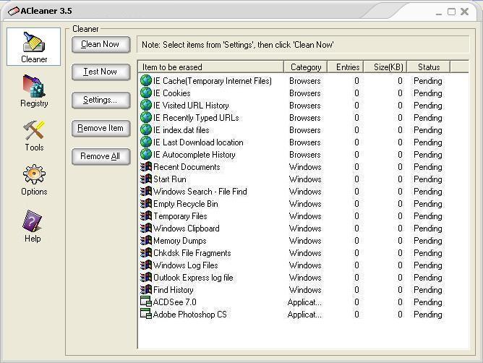Open the Settings... dialog button
The image size is (483, 363).
pyautogui.click(x=101, y=100)
